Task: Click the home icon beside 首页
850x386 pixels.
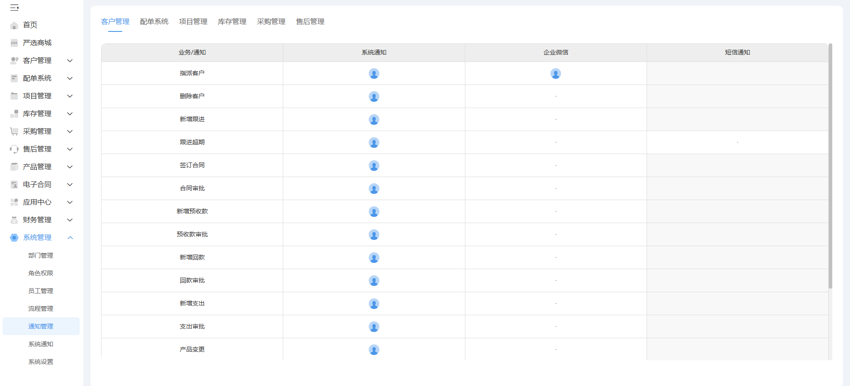Action: 14,25
